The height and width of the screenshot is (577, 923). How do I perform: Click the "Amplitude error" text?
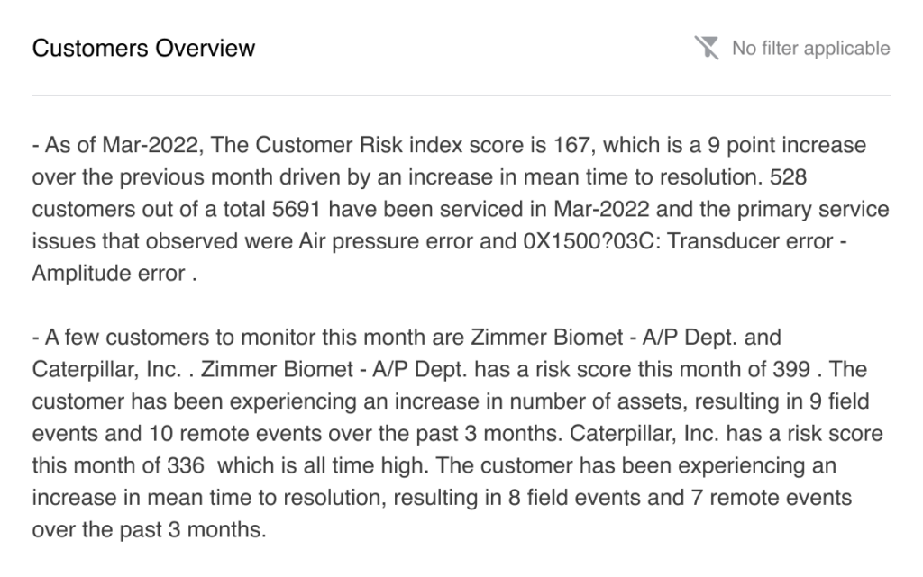pos(109,275)
